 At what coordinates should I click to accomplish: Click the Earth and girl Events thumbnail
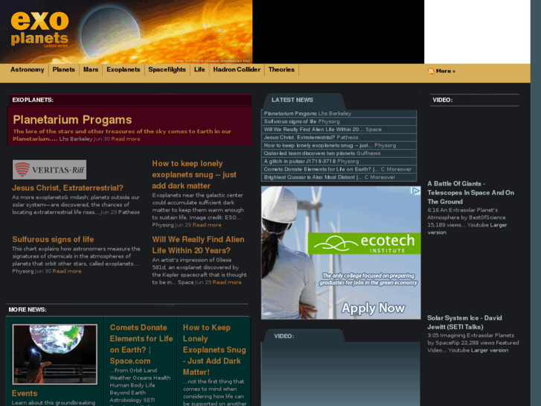coord(55,354)
